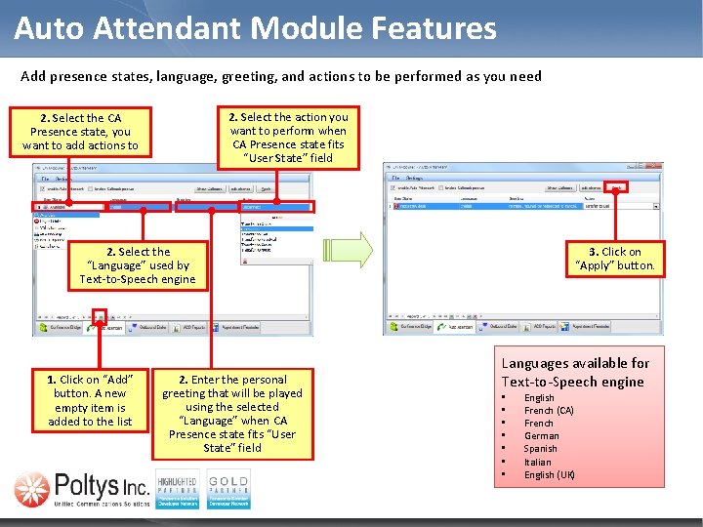Click the Highlighted Partner badge
This screenshot has width=703, height=527.
click(x=178, y=489)
